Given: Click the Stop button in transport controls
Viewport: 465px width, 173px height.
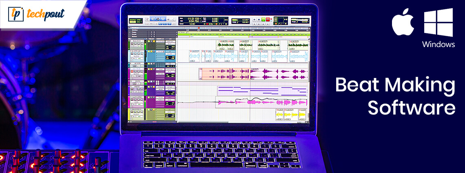Looking at the screenshot, I should point(259,19).
